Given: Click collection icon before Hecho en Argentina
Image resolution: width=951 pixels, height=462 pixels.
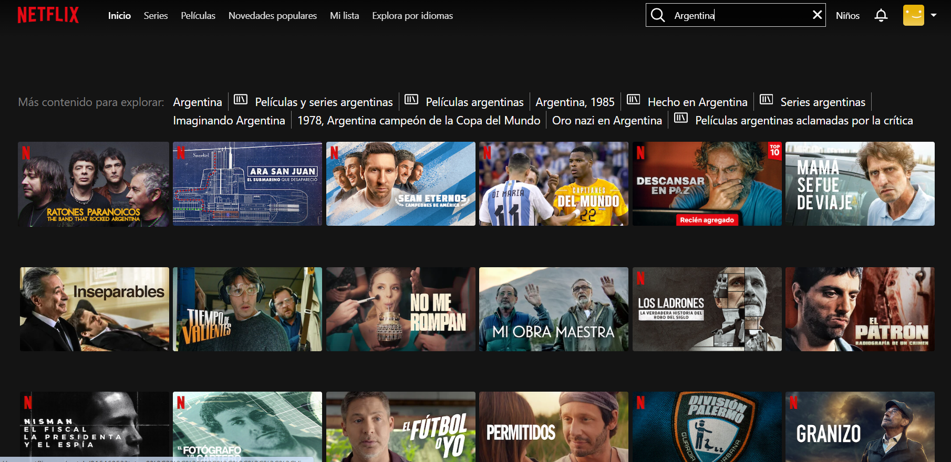Looking at the screenshot, I should [633, 99].
